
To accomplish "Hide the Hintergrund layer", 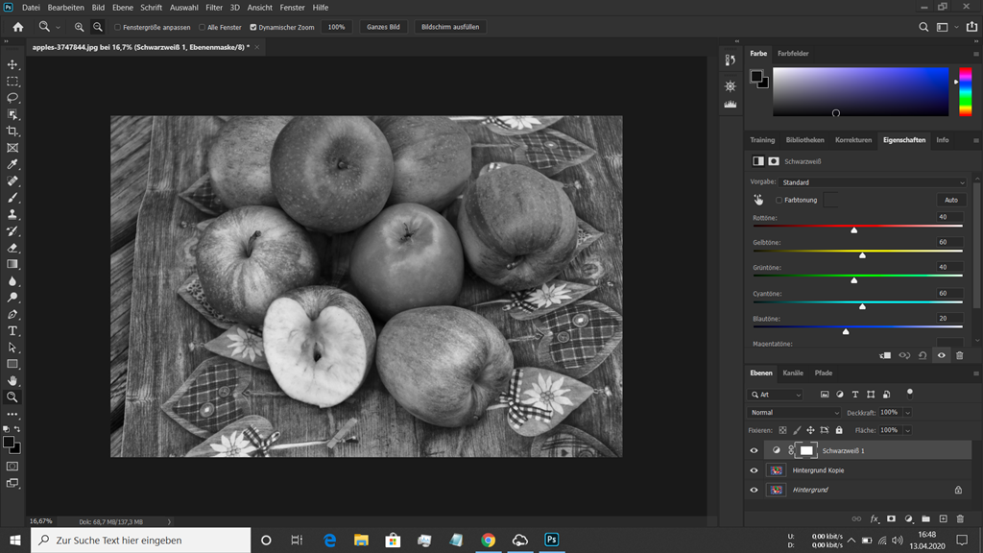I will pyautogui.click(x=755, y=490).
